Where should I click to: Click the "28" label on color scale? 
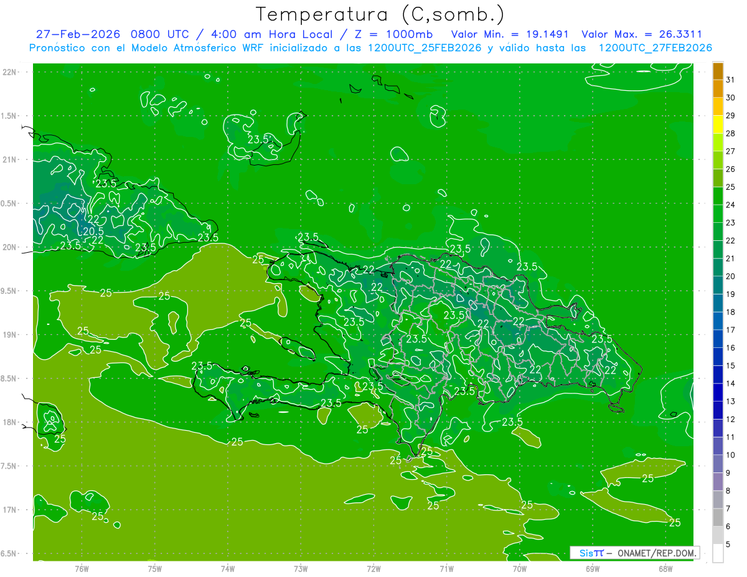731,133
